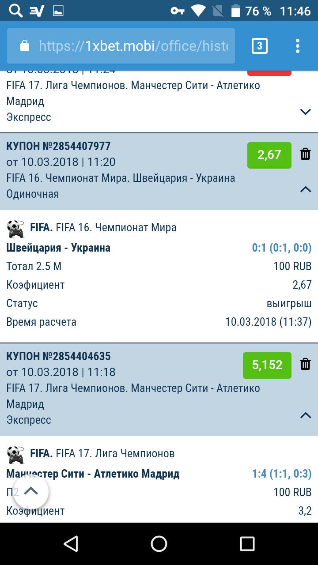Open the recent apps square button
This screenshot has width=318, height=565.
(x=247, y=544)
